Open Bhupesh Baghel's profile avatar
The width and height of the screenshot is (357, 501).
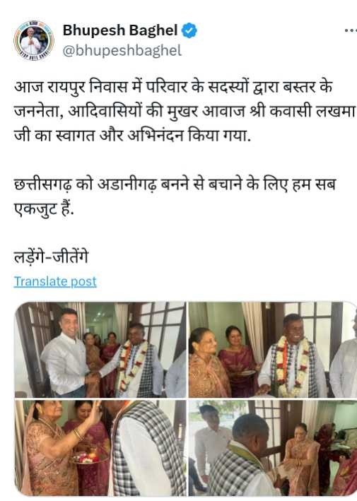point(33,40)
